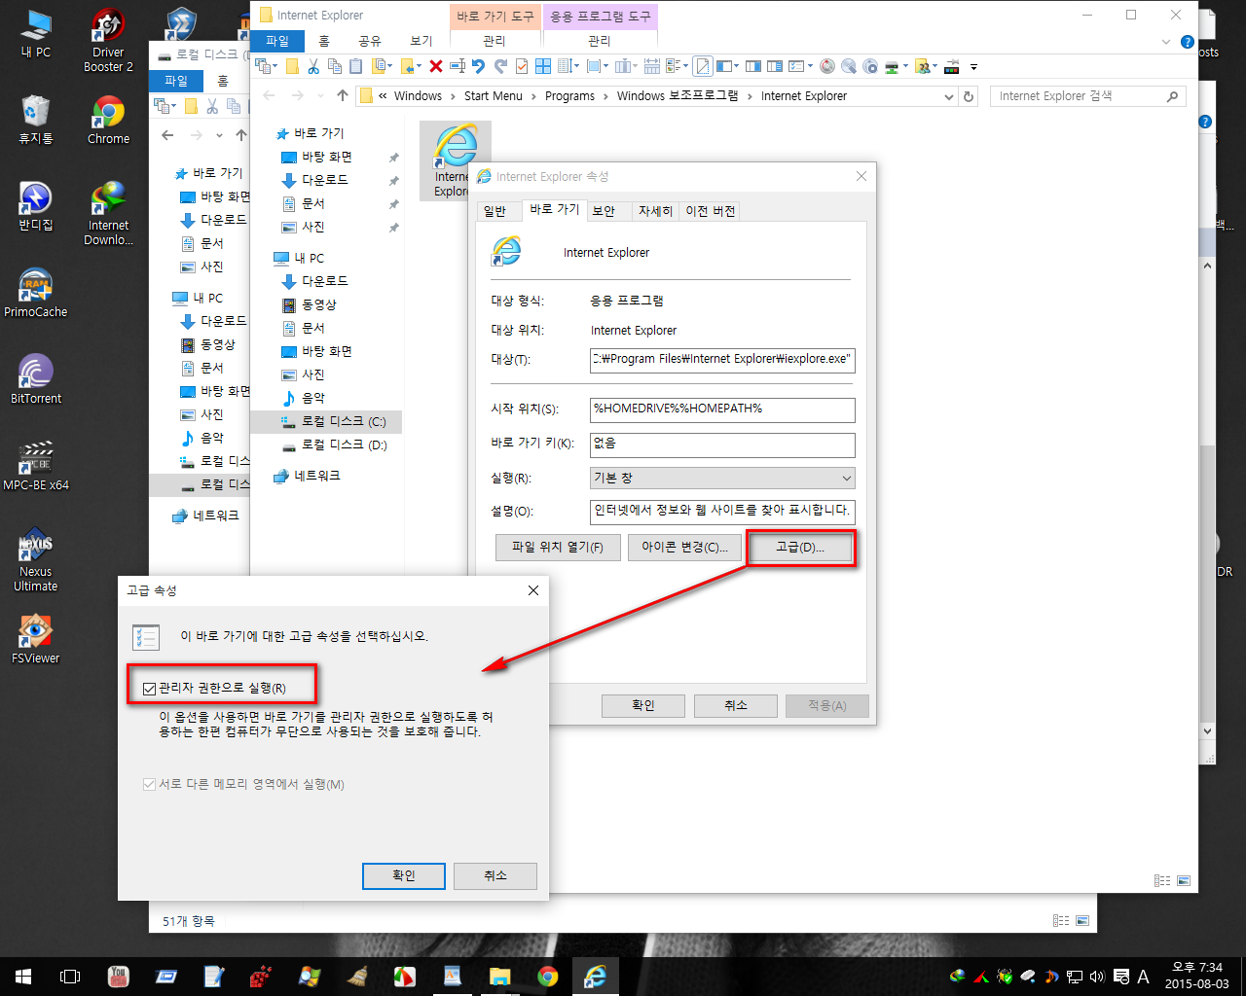The height and width of the screenshot is (996, 1246).
Task: Click File Explorer icon on taskbar
Action: click(499, 977)
